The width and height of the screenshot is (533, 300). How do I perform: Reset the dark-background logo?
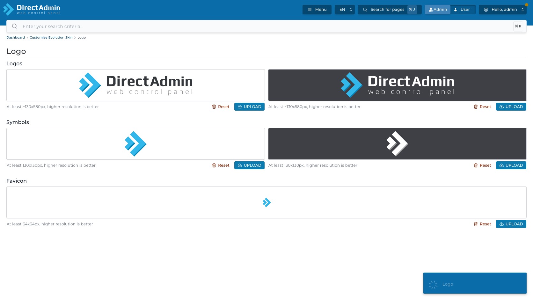point(482,107)
